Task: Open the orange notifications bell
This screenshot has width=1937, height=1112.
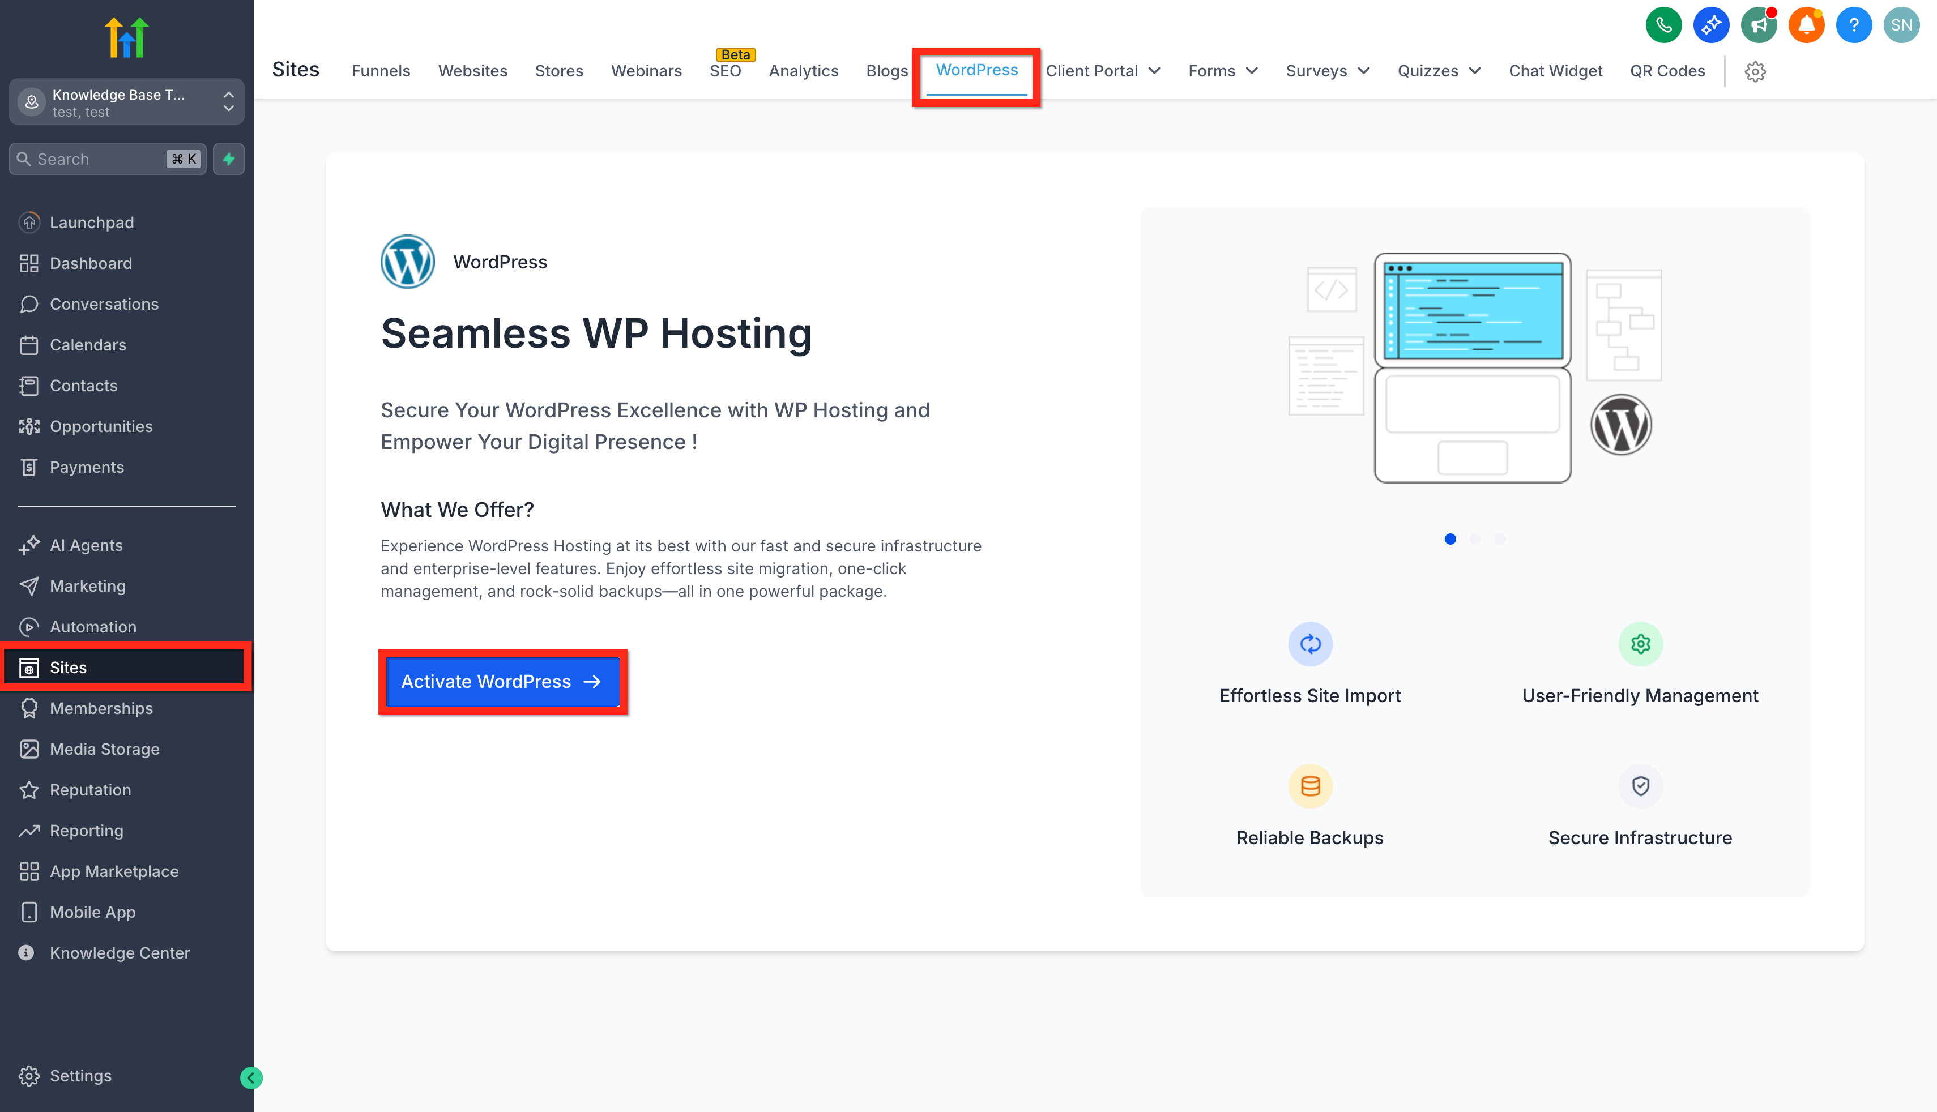Action: click(x=1806, y=25)
